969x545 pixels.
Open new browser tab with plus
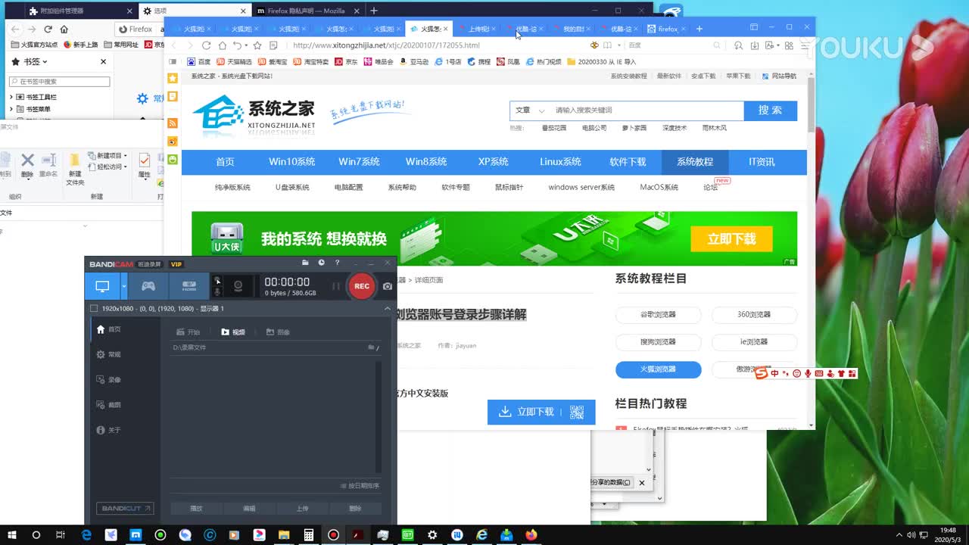699,29
